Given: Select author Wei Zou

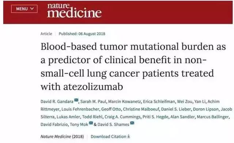Looking at the screenshot, I should click(x=185, y=101).
